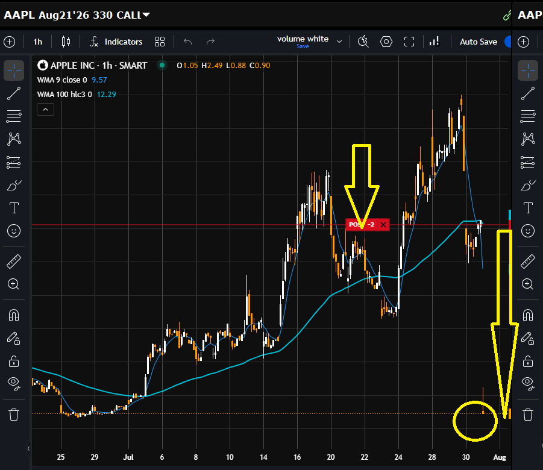This screenshot has height=470, width=543.
Task: Open the Indicators dialog
Action: click(116, 42)
